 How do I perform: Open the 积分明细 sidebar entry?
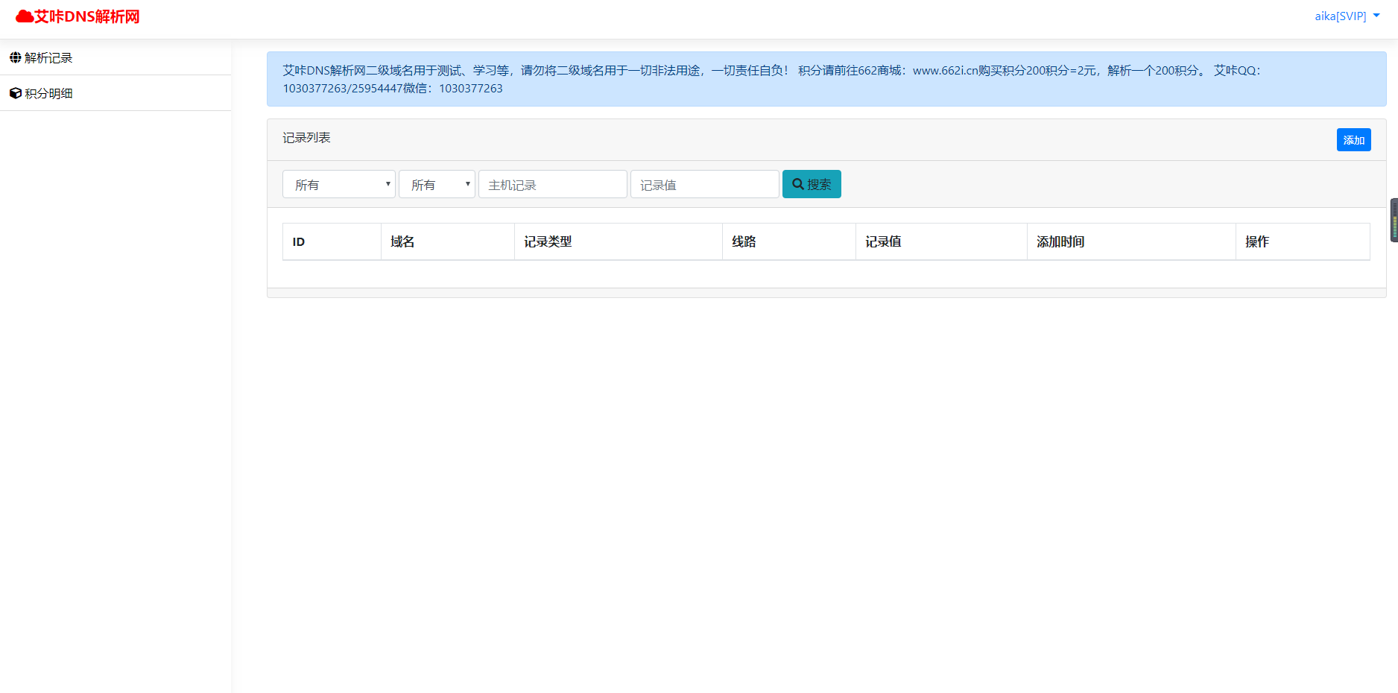pos(48,92)
